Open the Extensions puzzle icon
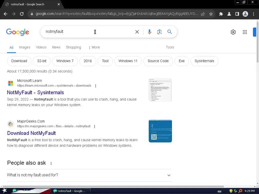The width and height of the screenshot is (259, 194). [x=221, y=14]
